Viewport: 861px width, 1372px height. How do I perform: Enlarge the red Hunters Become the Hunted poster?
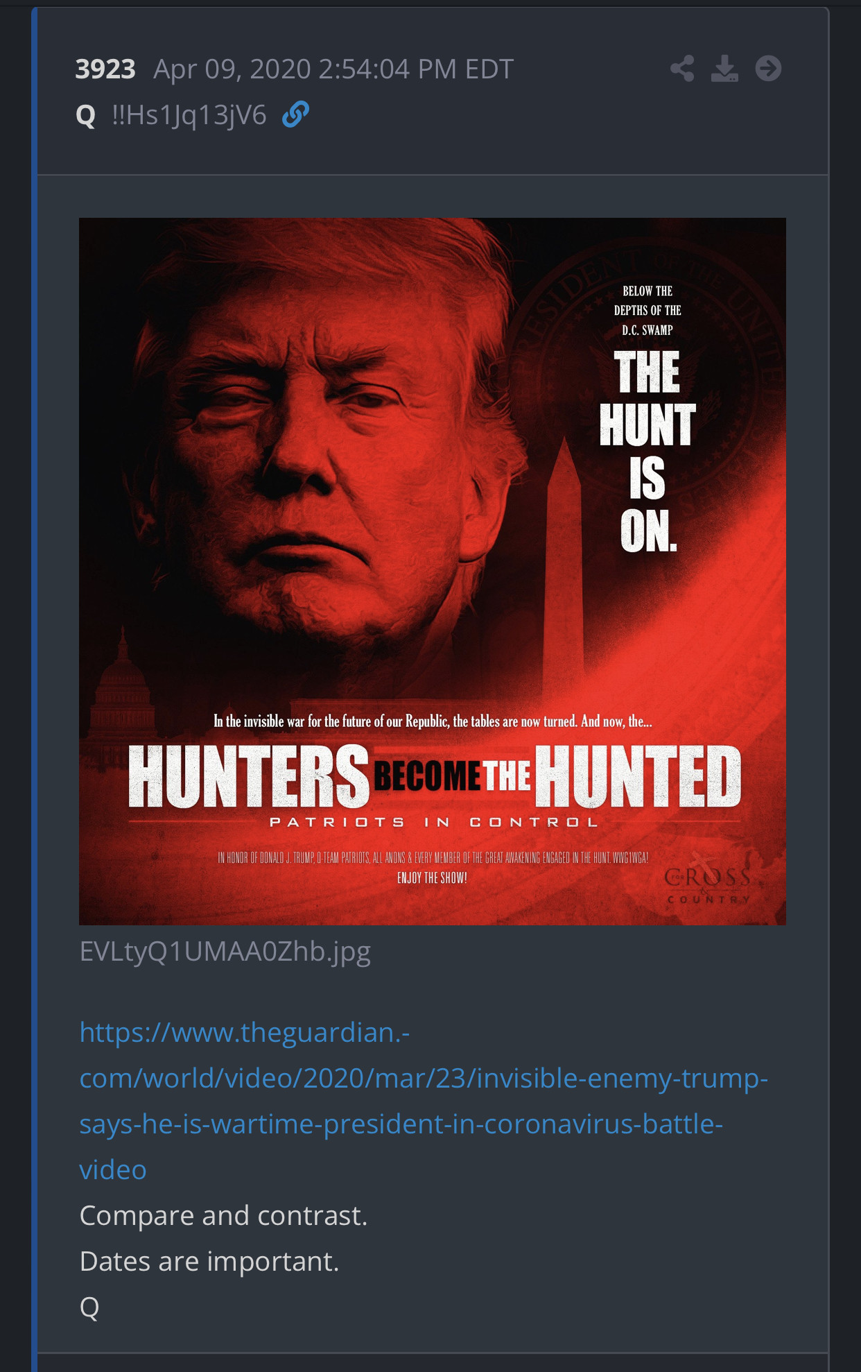tap(433, 572)
